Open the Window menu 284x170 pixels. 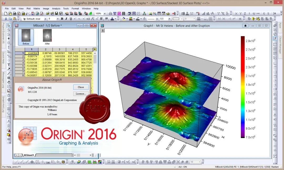pyautogui.click(x=86, y=8)
